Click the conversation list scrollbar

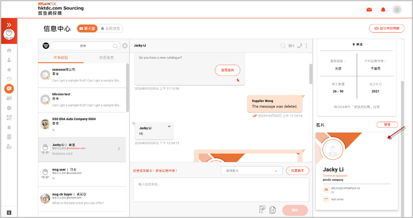click(x=127, y=88)
